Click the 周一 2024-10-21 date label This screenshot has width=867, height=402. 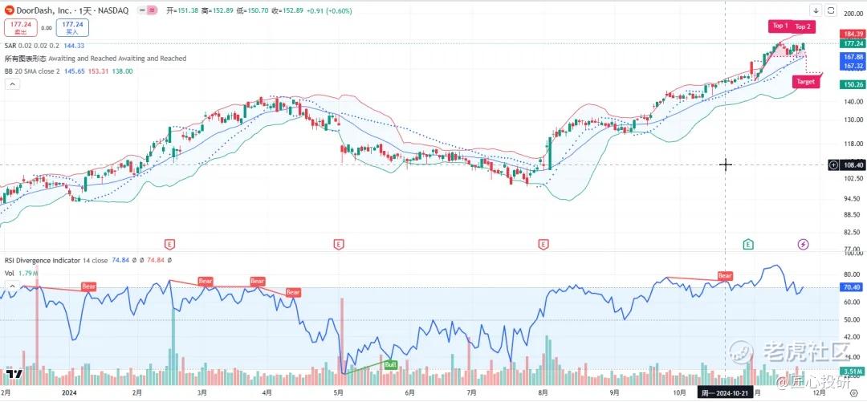click(x=726, y=393)
